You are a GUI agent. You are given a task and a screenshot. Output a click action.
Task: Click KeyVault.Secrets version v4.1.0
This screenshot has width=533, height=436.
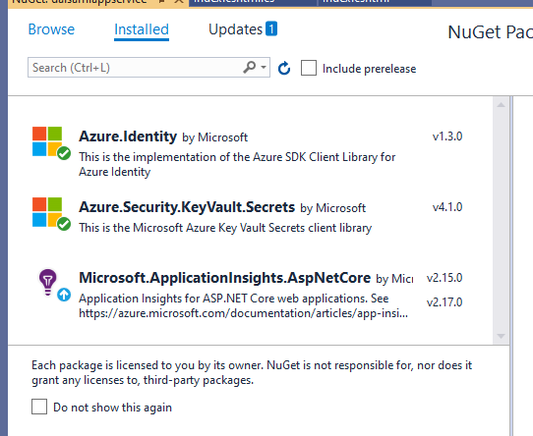pyautogui.click(x=447, y=207)
